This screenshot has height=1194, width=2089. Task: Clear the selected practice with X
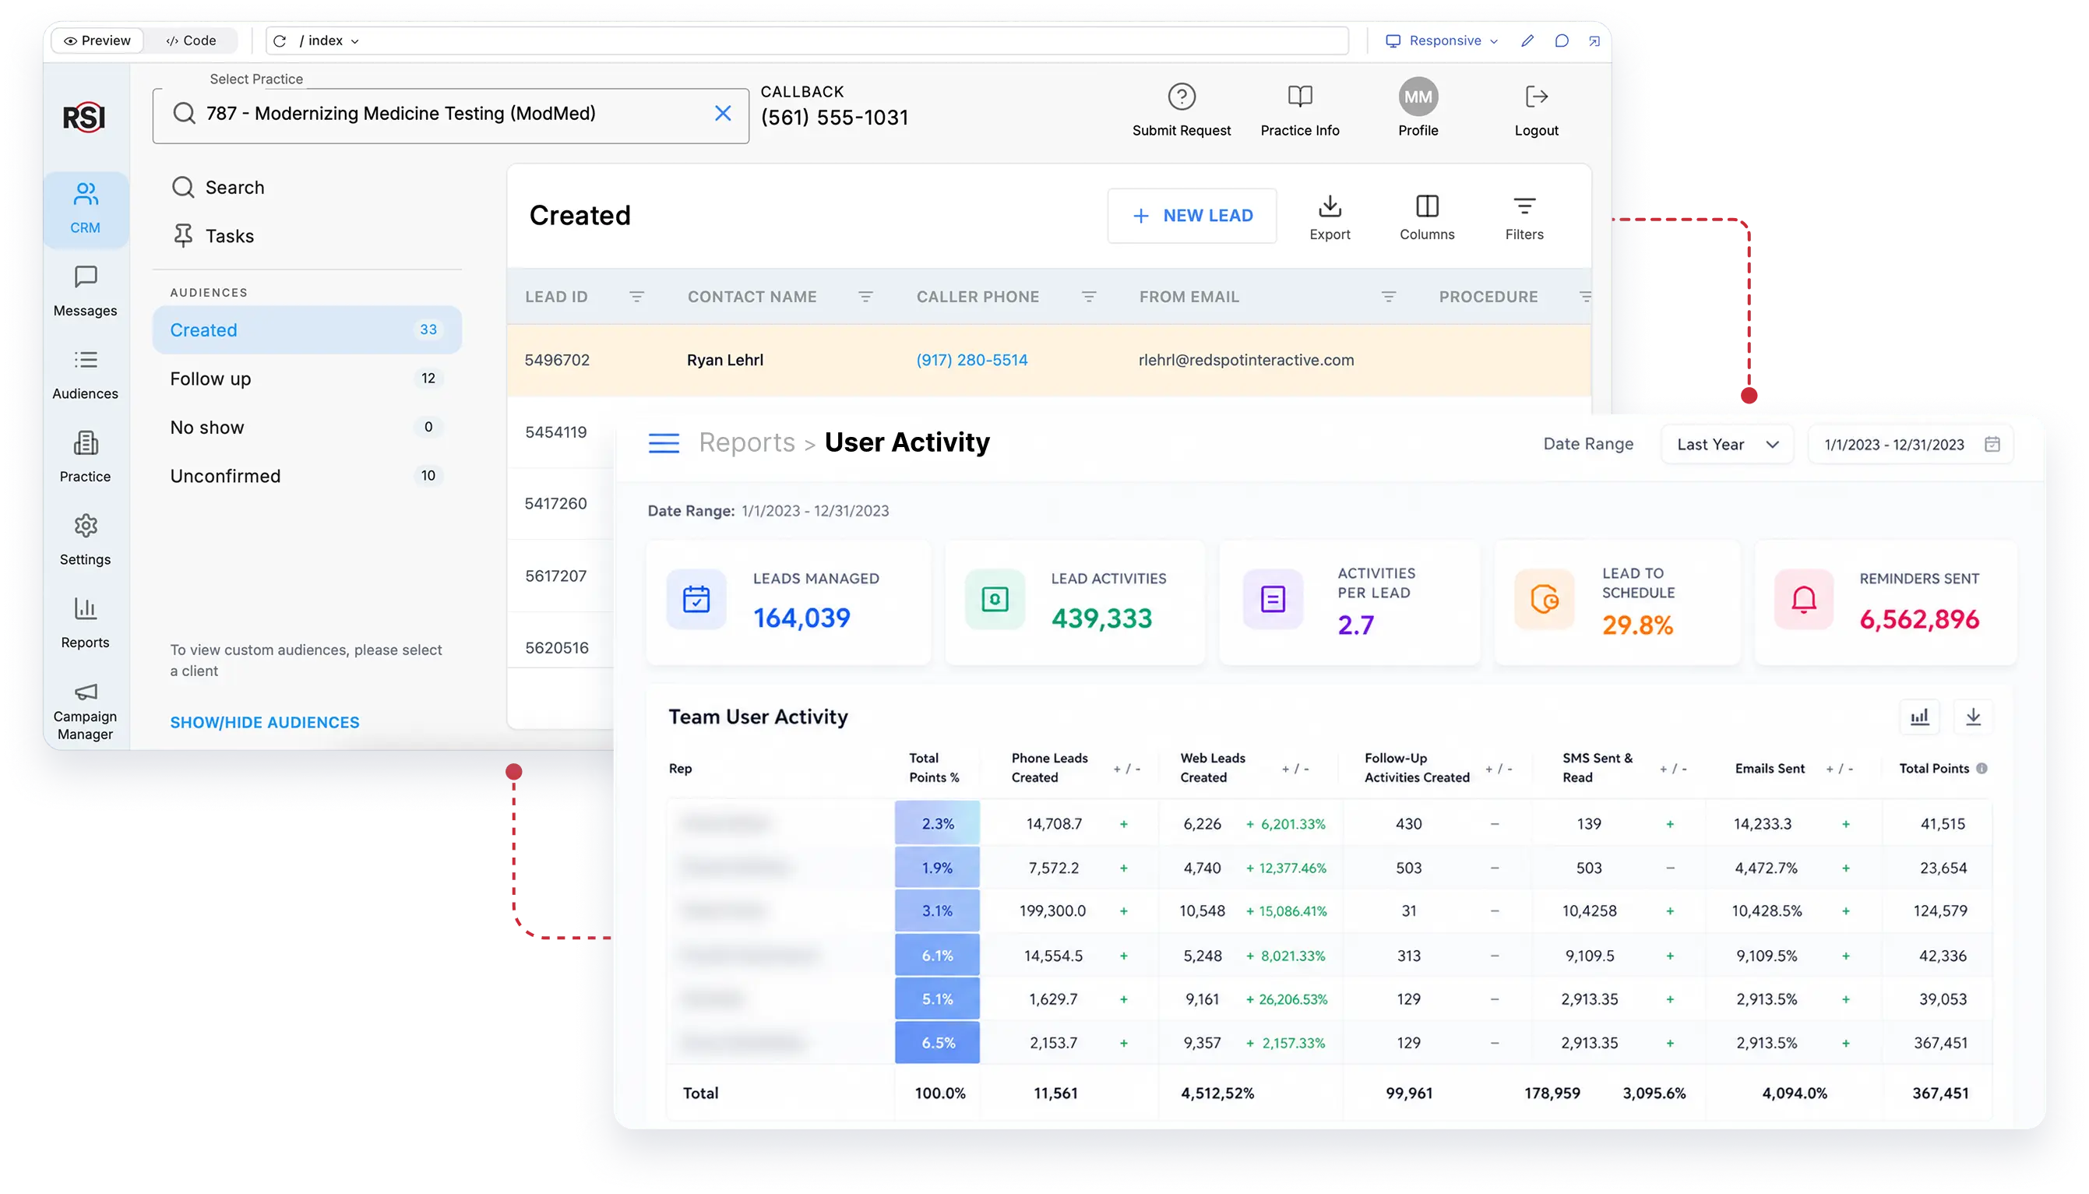[722, 113]
